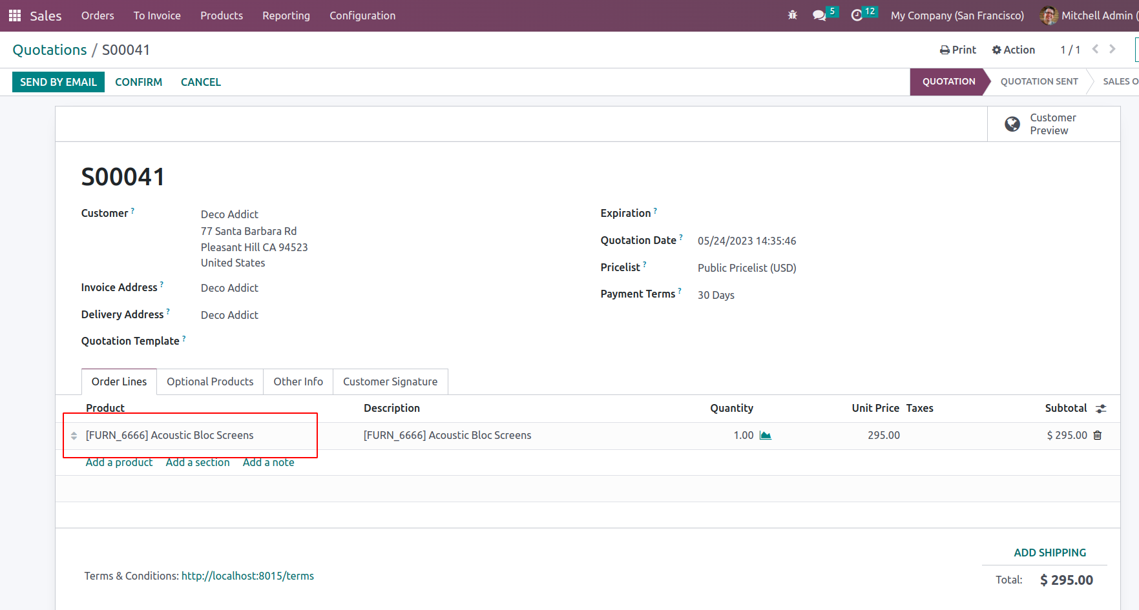Screen dimensions: 1139x610
Task: Open the To Invoice menu
Action: [x=157, y=15]
